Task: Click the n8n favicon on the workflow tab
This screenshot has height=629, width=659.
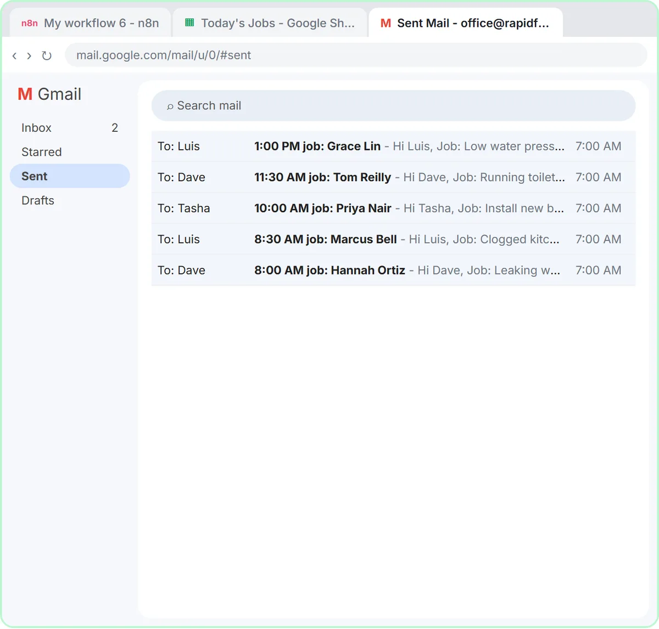Action: click(30, 23)
